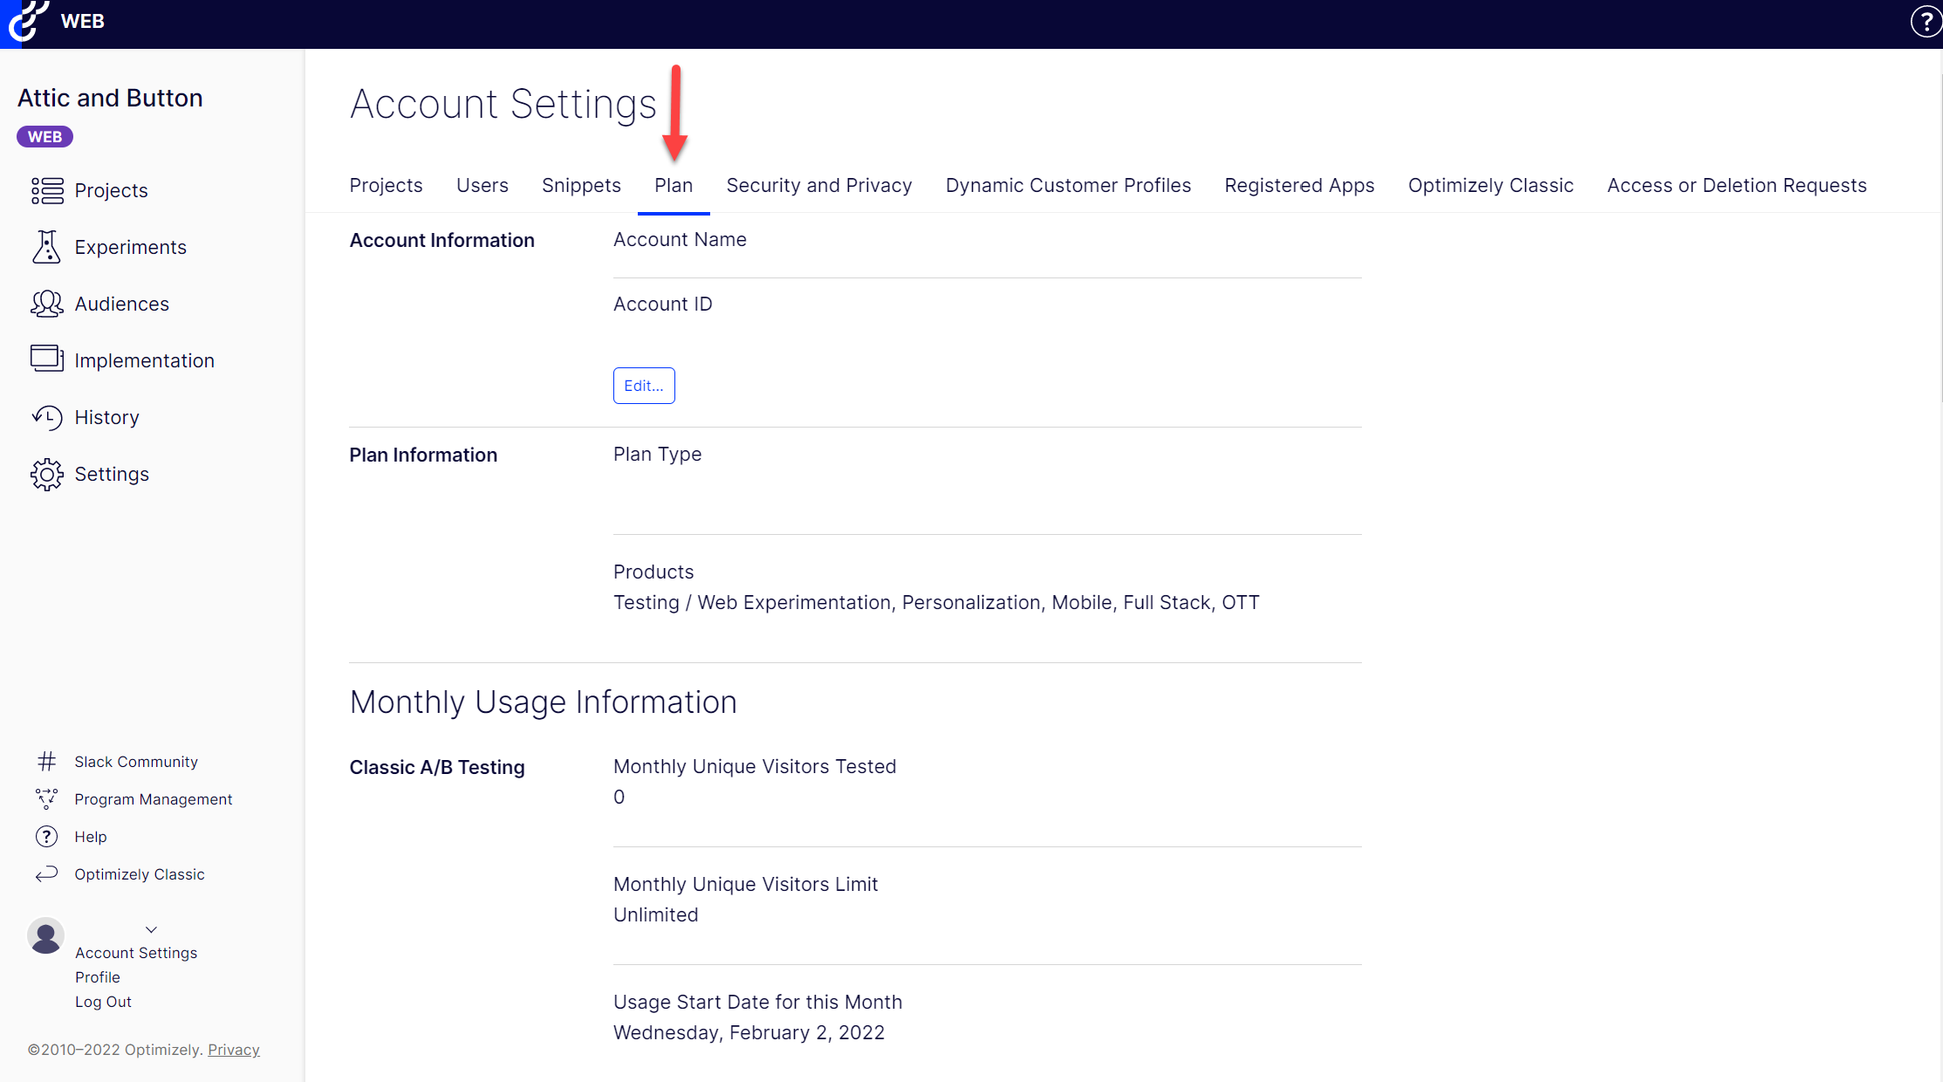1943x1082 pixels.
Task: Open the Help link in sidebar
Action: 91,837
